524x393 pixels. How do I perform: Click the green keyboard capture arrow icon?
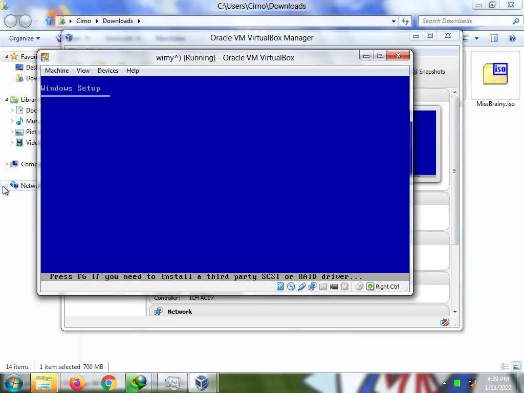pyautogui.click(x=370, y=287)
